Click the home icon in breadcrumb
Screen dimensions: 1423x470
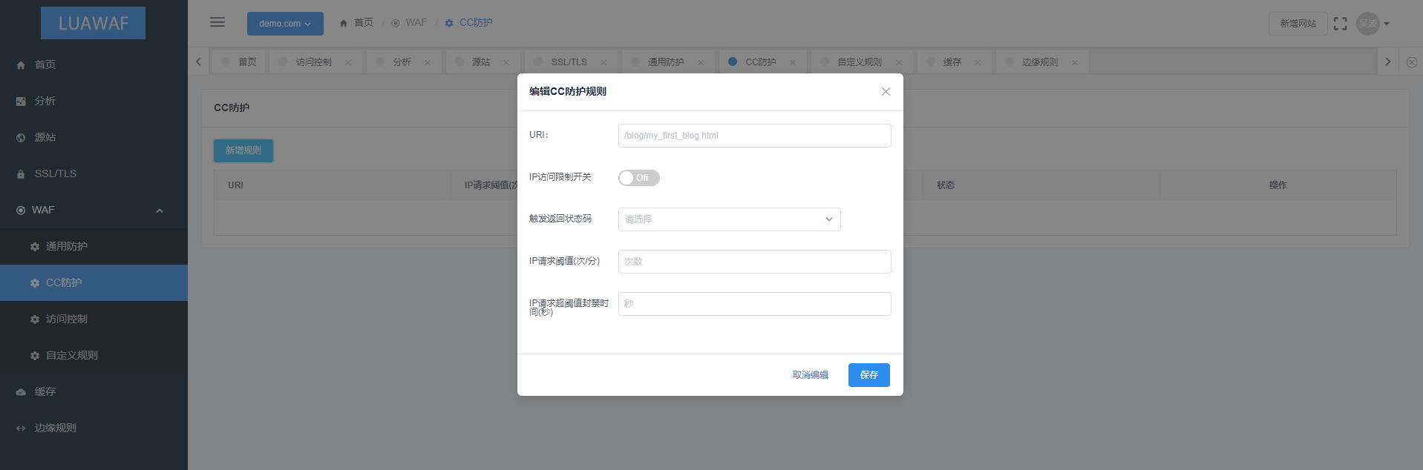(344, 23)
